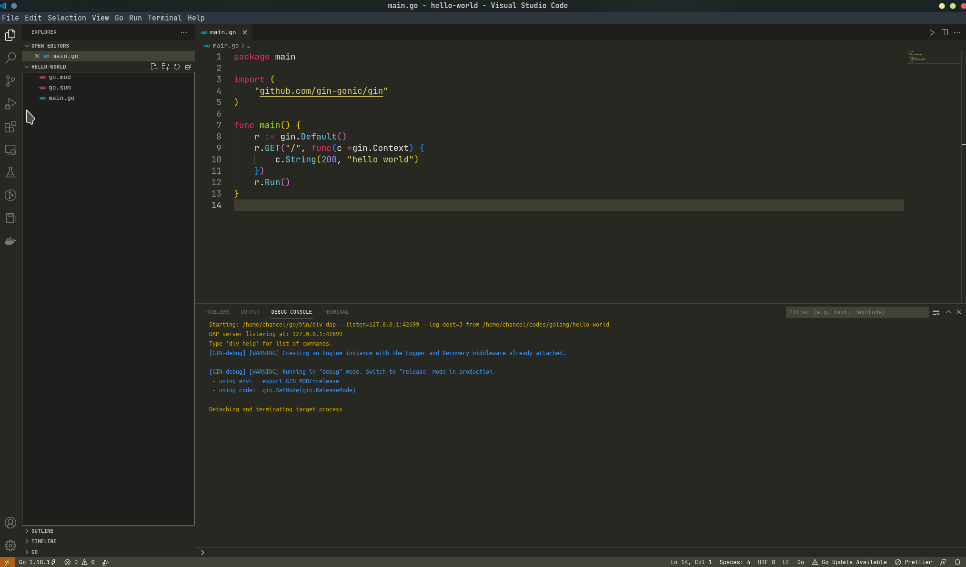Viewport: 966px width, 567px height.
Task: Run the Go file with play icon
Action: click(932, 32)
